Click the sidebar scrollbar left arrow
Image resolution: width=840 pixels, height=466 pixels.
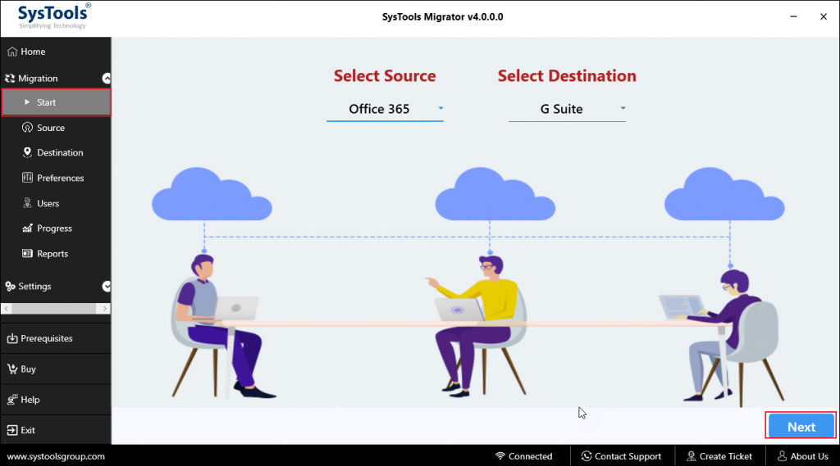coord(7,309)
